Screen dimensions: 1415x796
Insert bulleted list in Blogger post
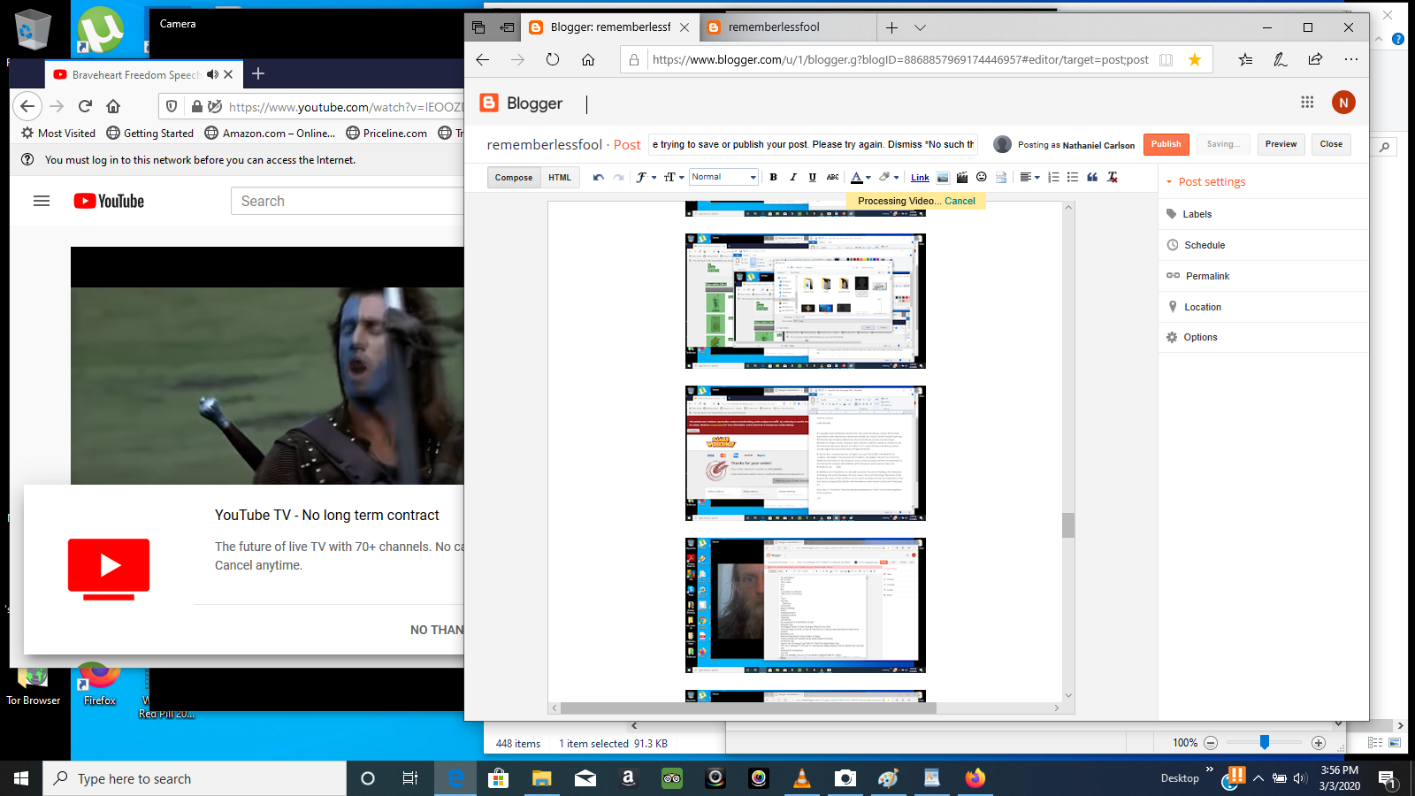pos(1073,177)
